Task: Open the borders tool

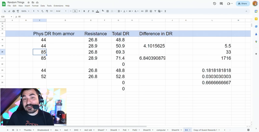Action: coord(108,11)
